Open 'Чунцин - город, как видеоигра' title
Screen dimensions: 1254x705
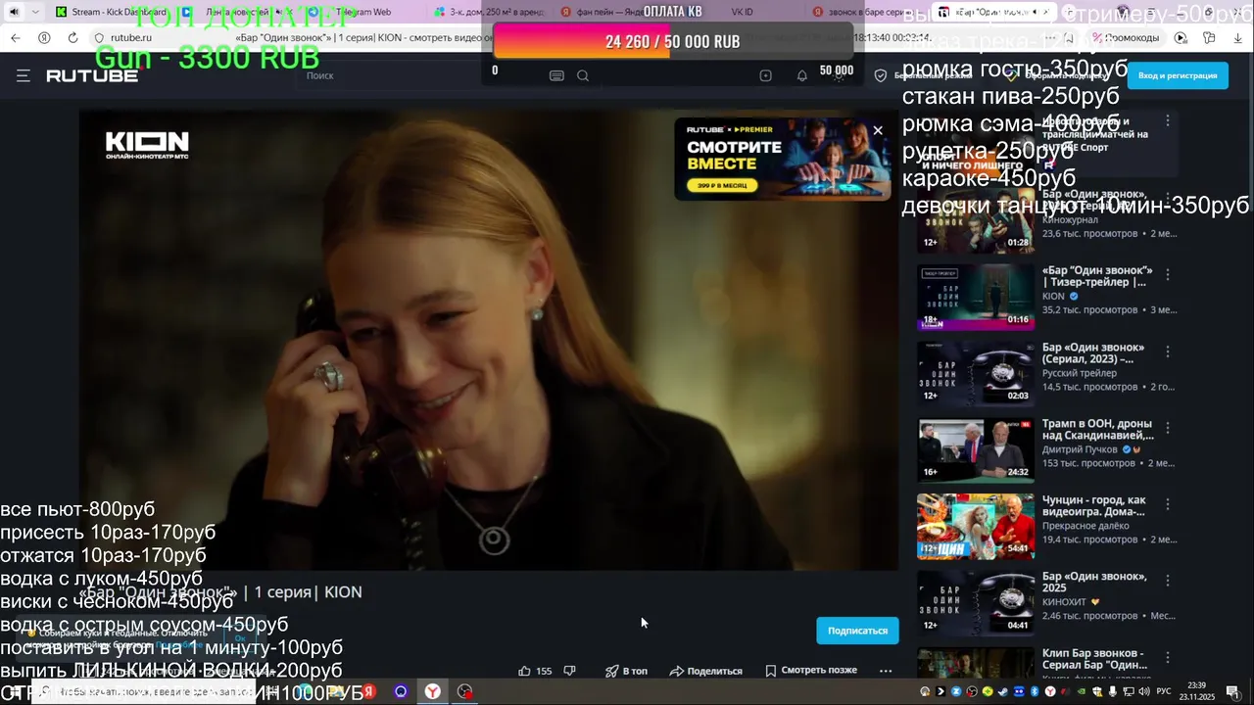pos(1093,505)
